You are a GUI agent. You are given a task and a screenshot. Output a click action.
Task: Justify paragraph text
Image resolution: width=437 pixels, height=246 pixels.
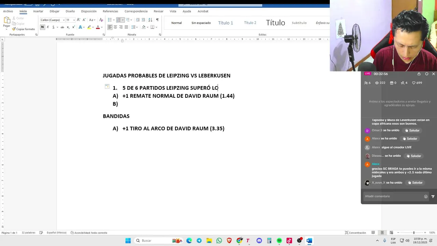[126, 27]
